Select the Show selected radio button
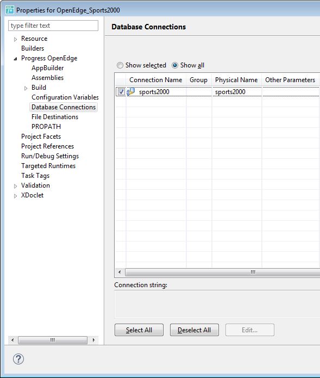The height and width of the screenshot is (378, 320). [120, 65]
